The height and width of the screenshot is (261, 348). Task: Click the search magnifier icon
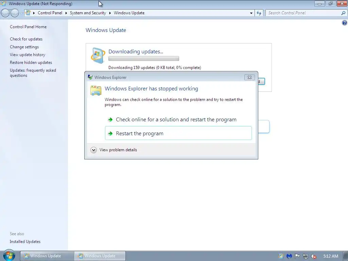click(343, 13)
